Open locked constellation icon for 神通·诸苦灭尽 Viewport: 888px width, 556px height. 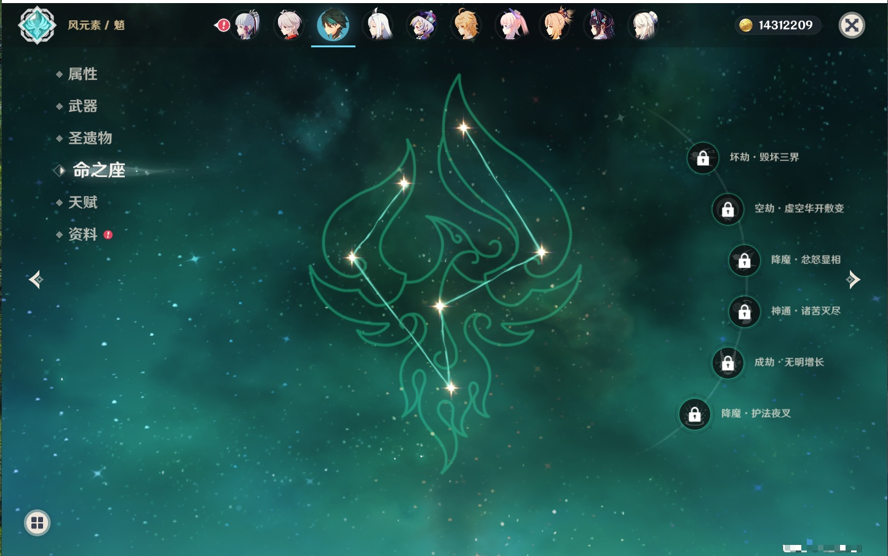(x=745, y=311)
